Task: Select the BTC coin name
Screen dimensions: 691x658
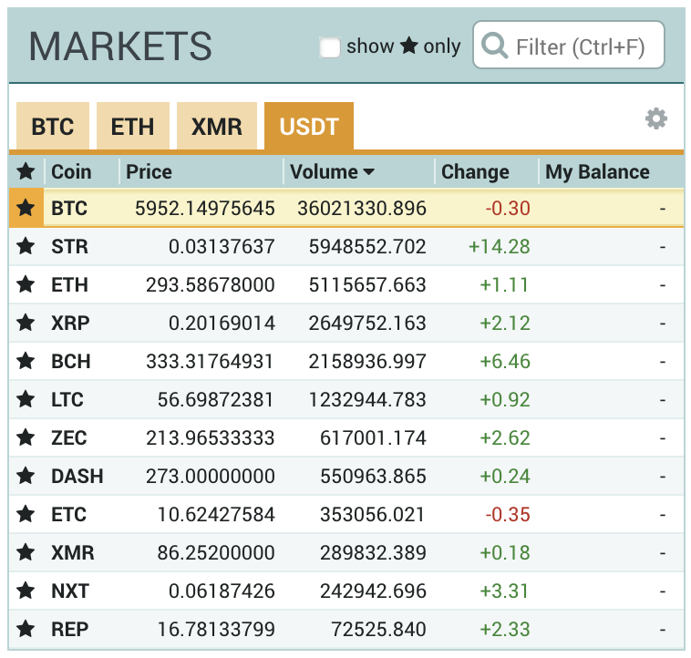Action: click(69, 208)
